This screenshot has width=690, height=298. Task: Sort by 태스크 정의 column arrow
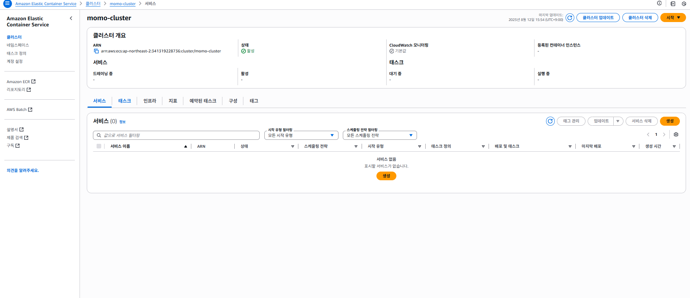click(x=483, y=146)
